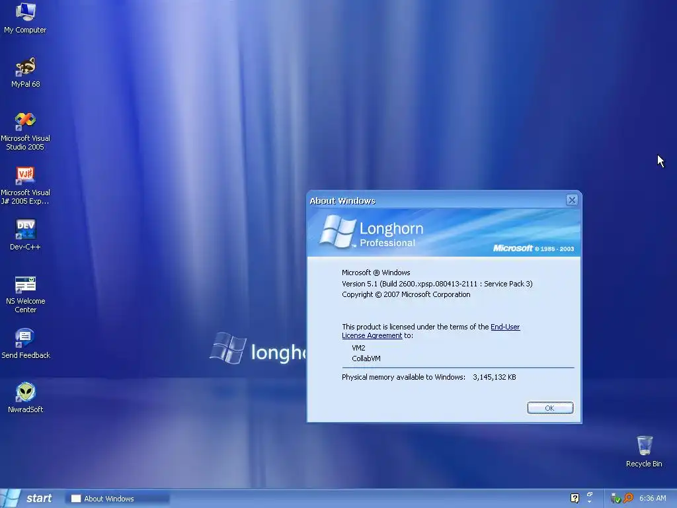The height and width of the screenshot is (508, 677).
Task: Select About Windows taskbar button
Action: click(118, 499)
